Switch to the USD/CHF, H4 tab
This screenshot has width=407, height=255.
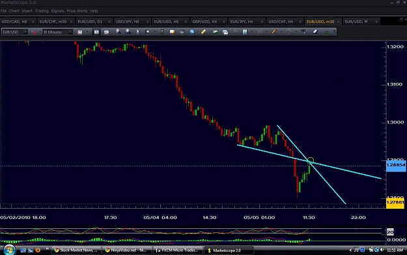[x=285, y=22]
